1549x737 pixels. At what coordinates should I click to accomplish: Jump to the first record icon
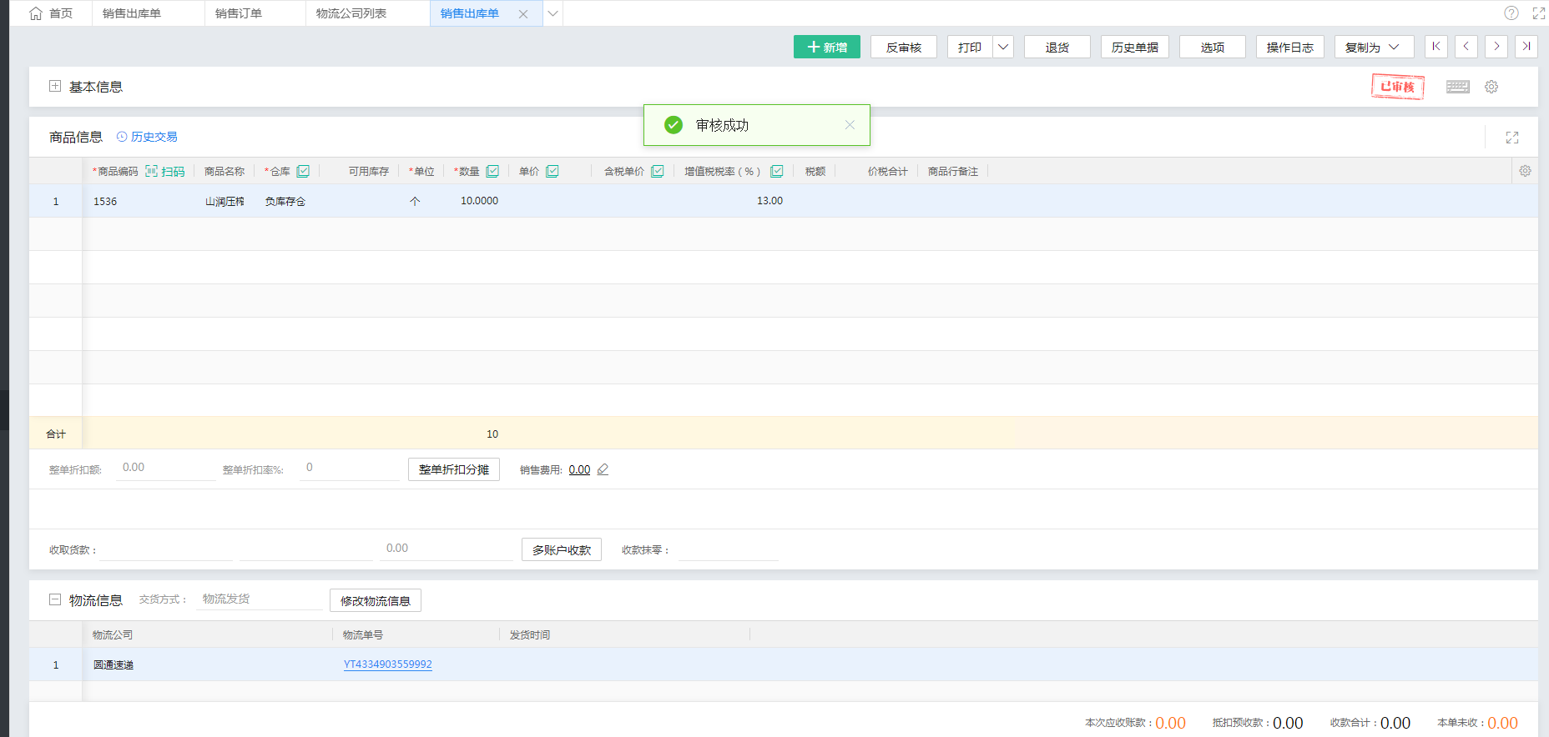point(1436,47)
